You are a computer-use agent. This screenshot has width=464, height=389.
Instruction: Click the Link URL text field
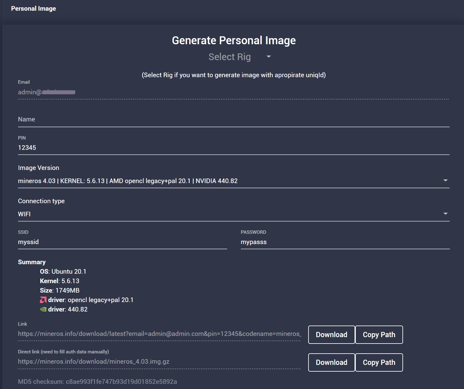tap(159, 334)
